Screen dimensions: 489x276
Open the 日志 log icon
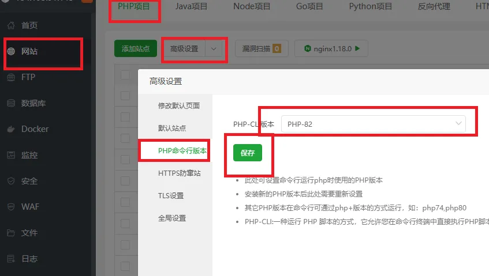click(11, 259)
